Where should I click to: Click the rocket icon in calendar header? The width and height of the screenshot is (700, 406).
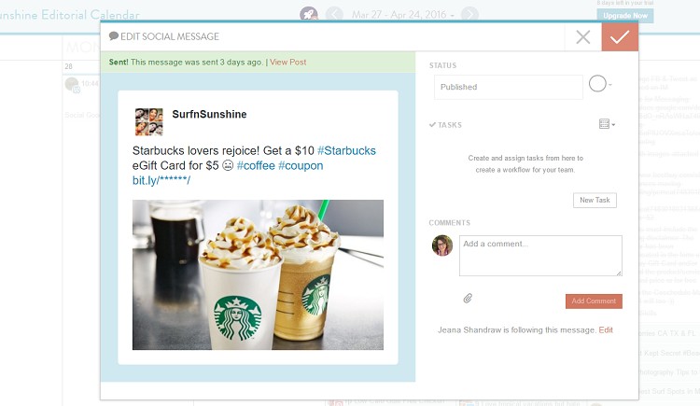tap(309, 14)
